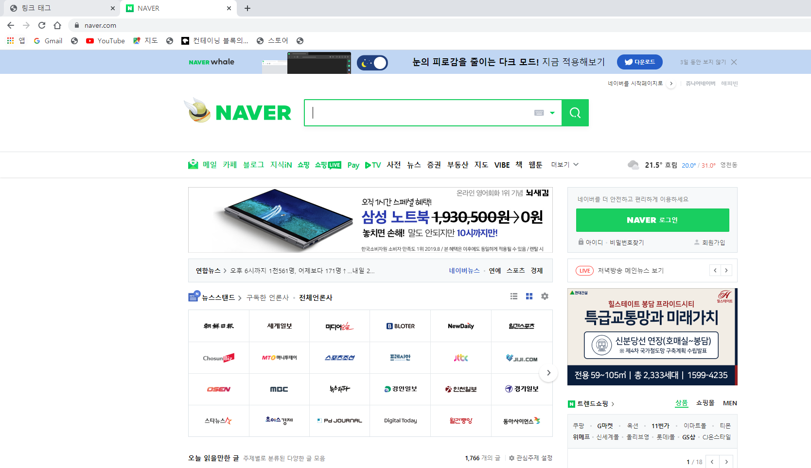Open the 카페 menu item
811x468 pixels.
[x=230, y=165]
